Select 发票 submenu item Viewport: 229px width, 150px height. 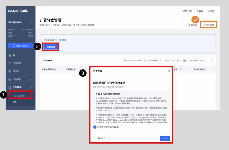pyautogui.click(x=15, y=102)
